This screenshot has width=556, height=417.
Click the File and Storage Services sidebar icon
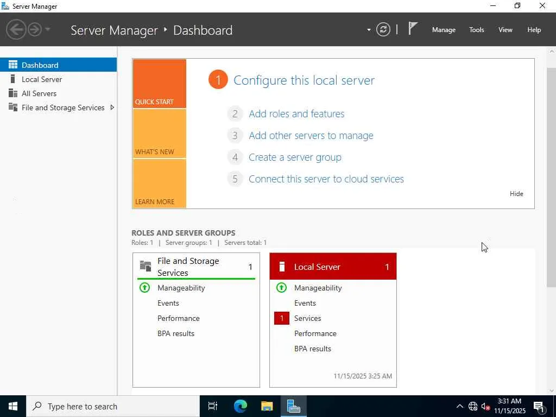13,107
